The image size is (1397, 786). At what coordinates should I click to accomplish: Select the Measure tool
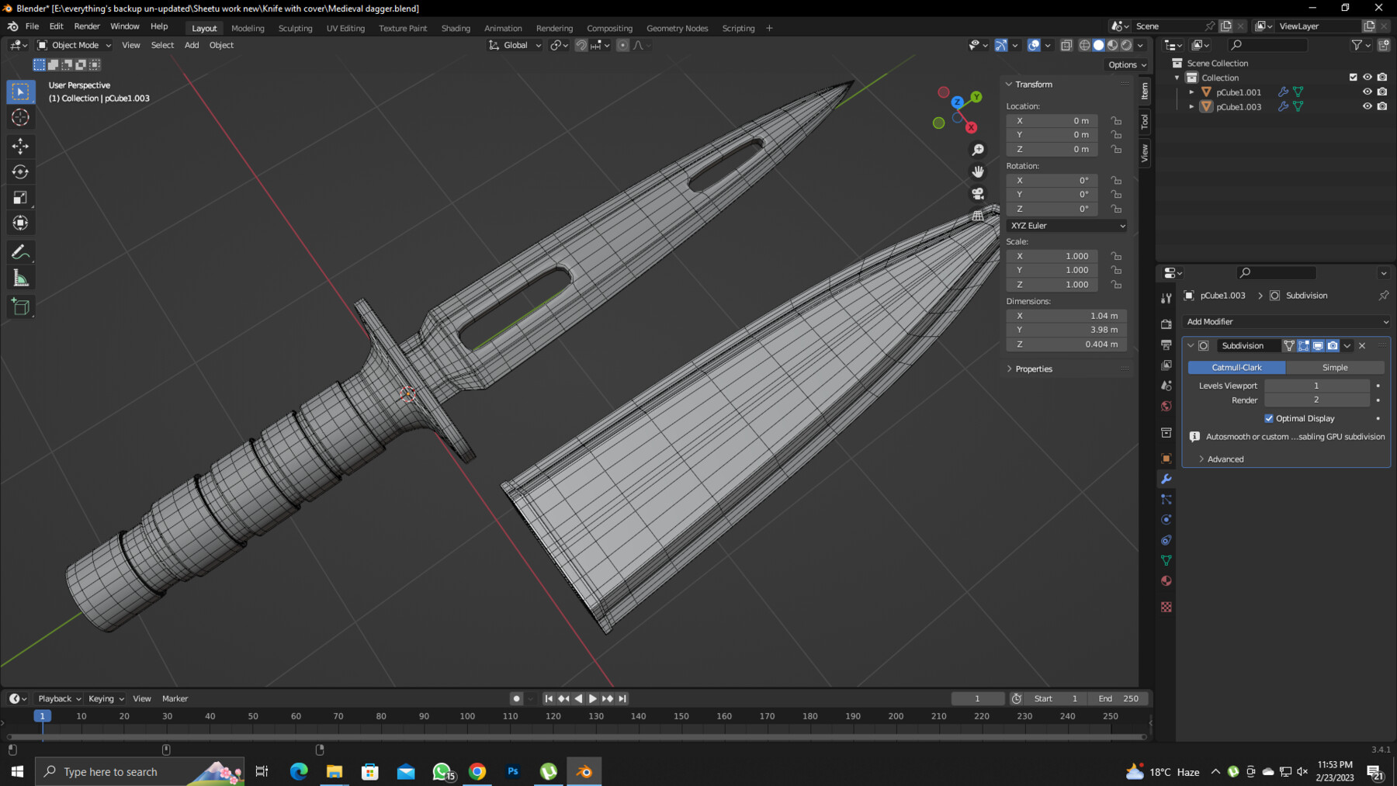coord(20,276)
